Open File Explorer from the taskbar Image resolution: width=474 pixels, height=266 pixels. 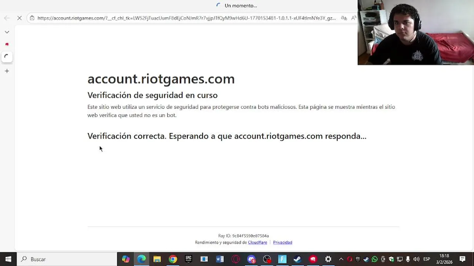tap(157, 259)
